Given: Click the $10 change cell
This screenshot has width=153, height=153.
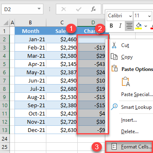Looking at the screenshot, I should (92, 80).
